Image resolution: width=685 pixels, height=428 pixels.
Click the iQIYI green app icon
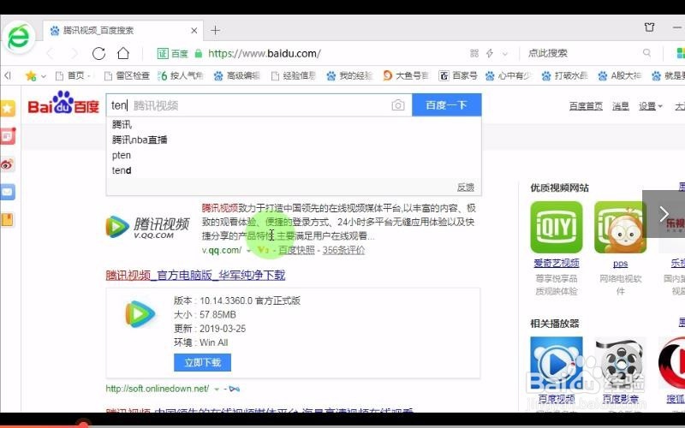coord(556,227)
